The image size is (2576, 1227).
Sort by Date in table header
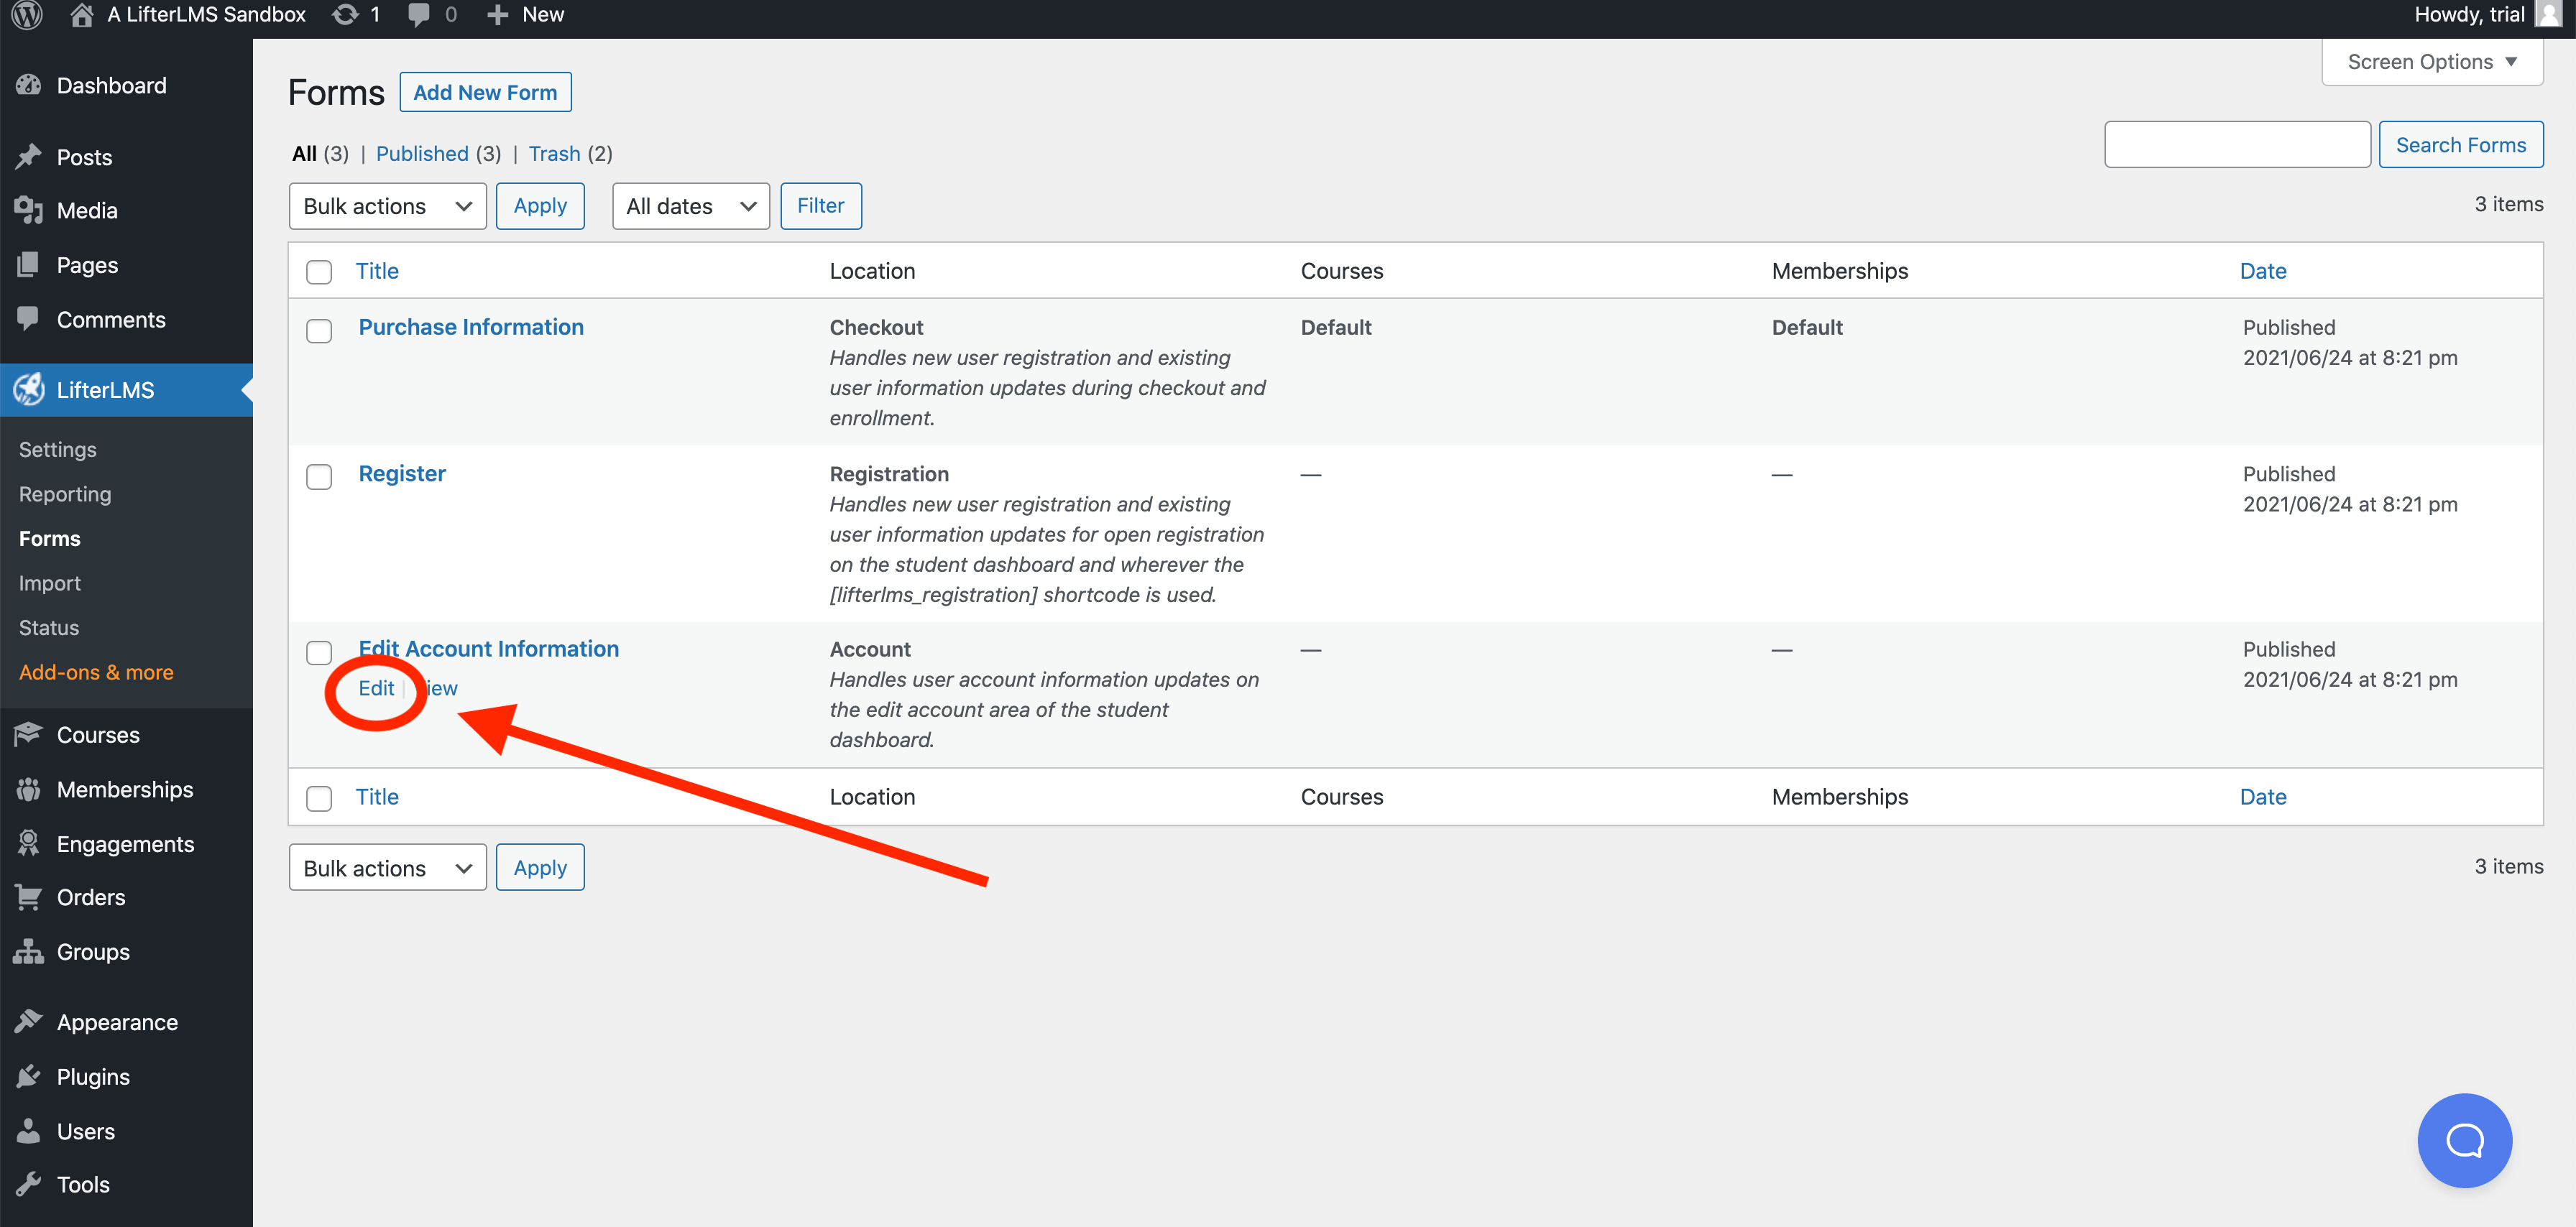tap(2262, 271)
